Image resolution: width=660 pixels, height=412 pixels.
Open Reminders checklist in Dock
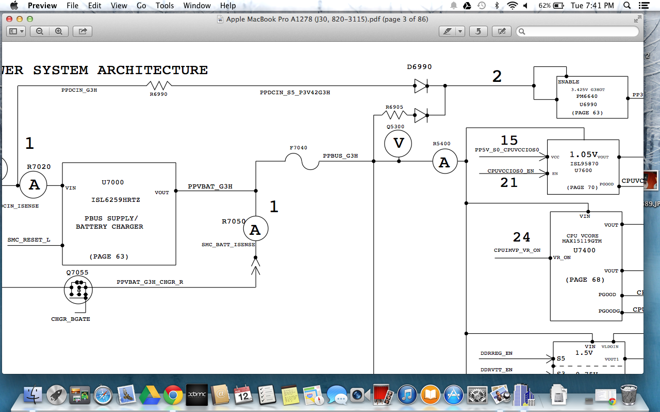coord(267,396)
